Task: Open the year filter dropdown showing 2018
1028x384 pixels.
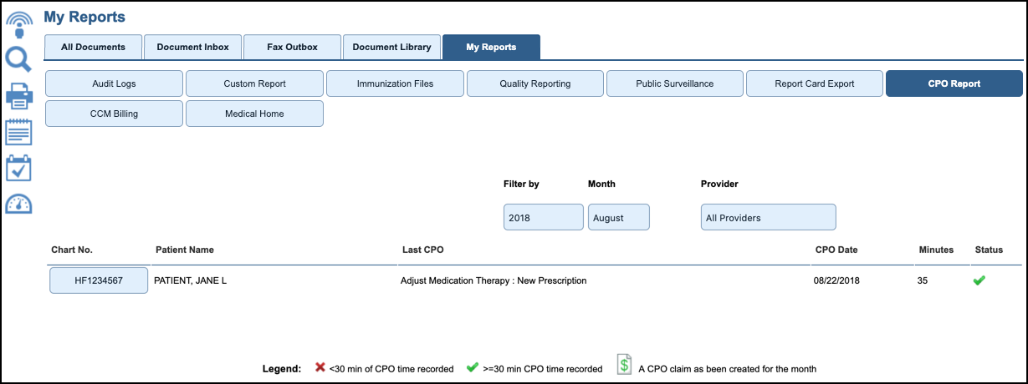Action: pos(544,217)
